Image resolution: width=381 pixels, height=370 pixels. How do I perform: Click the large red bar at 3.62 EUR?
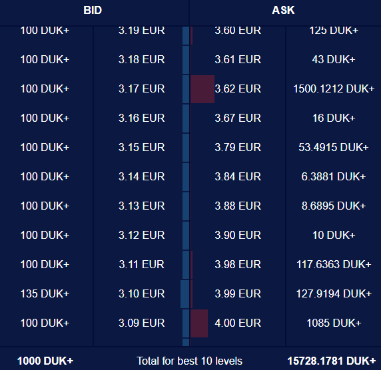point(202,89)
